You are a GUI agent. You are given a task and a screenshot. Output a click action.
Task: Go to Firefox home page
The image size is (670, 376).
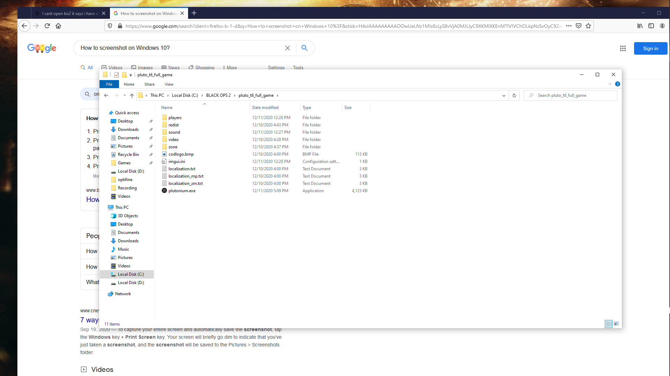[58, 26]
